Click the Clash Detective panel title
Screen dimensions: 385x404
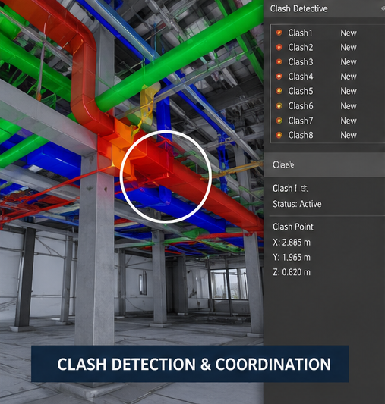pos(299,8)
